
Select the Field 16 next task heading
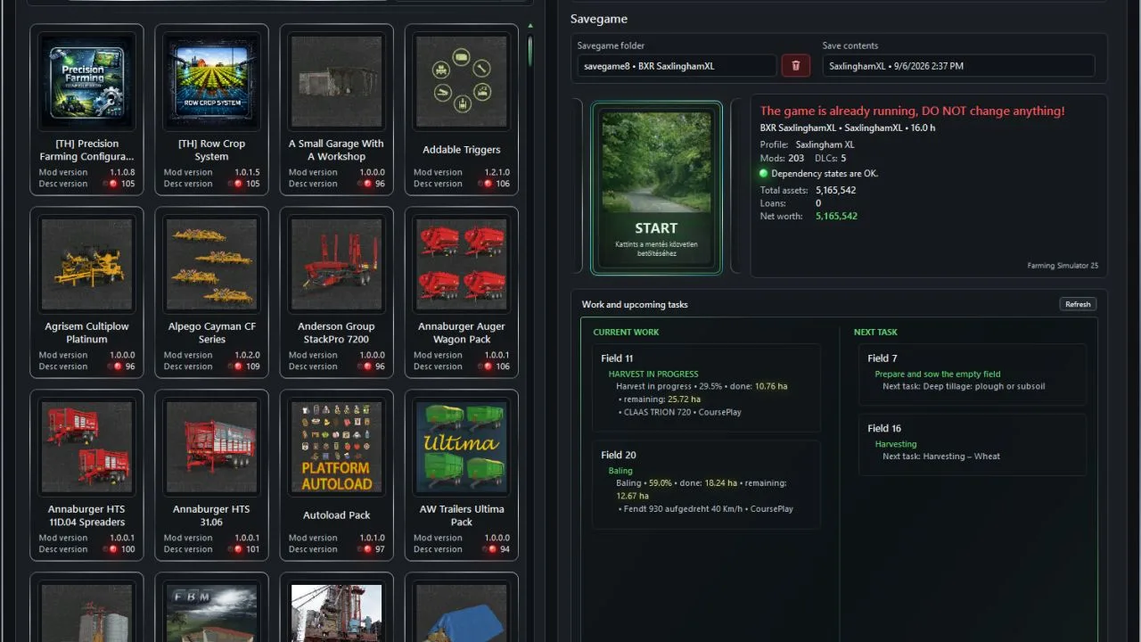pos(884,428)
